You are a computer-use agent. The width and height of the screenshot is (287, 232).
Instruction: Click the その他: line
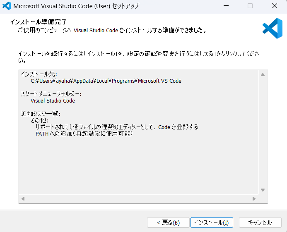[39, 120]
